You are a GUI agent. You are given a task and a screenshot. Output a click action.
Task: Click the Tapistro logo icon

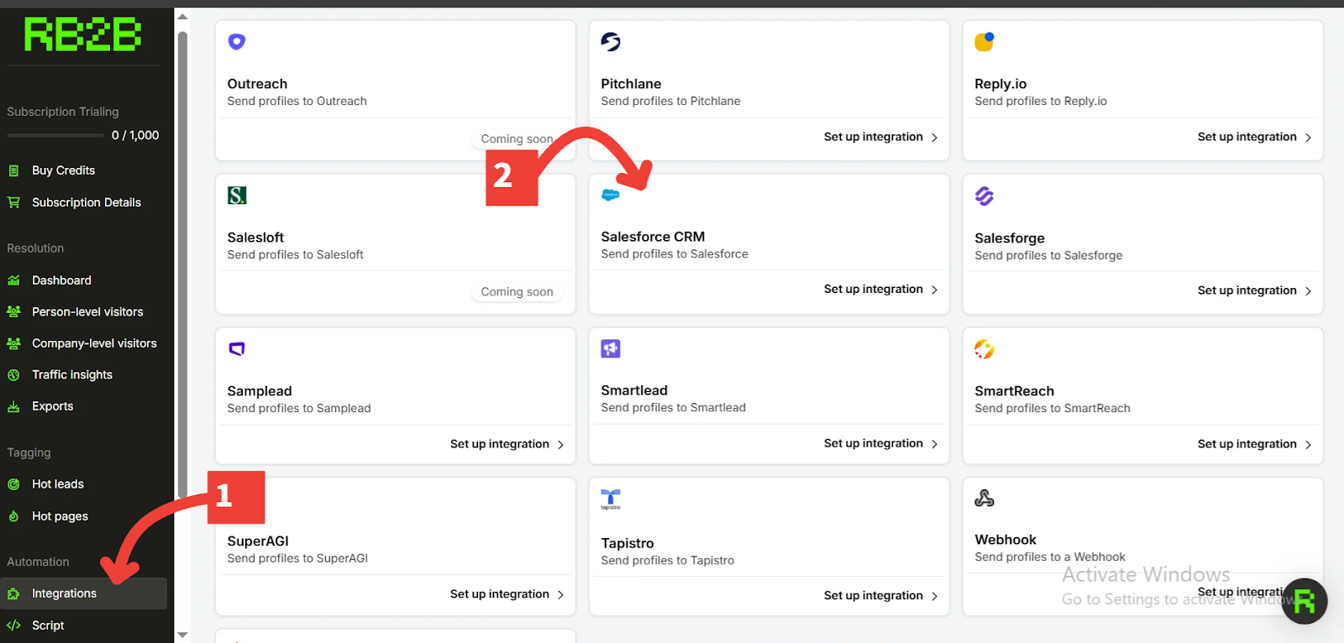pos(611,499)
